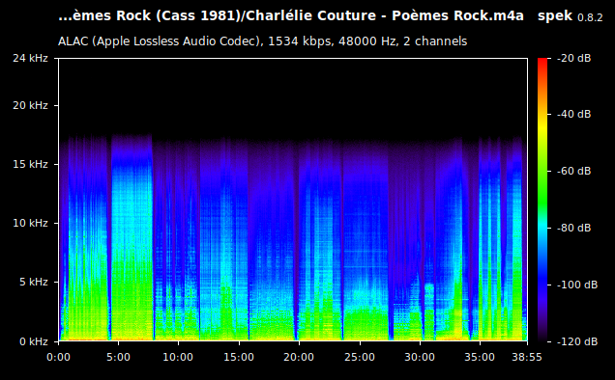Click the 35:00 time axis label
615x380 pixels.
click(480, 357)
